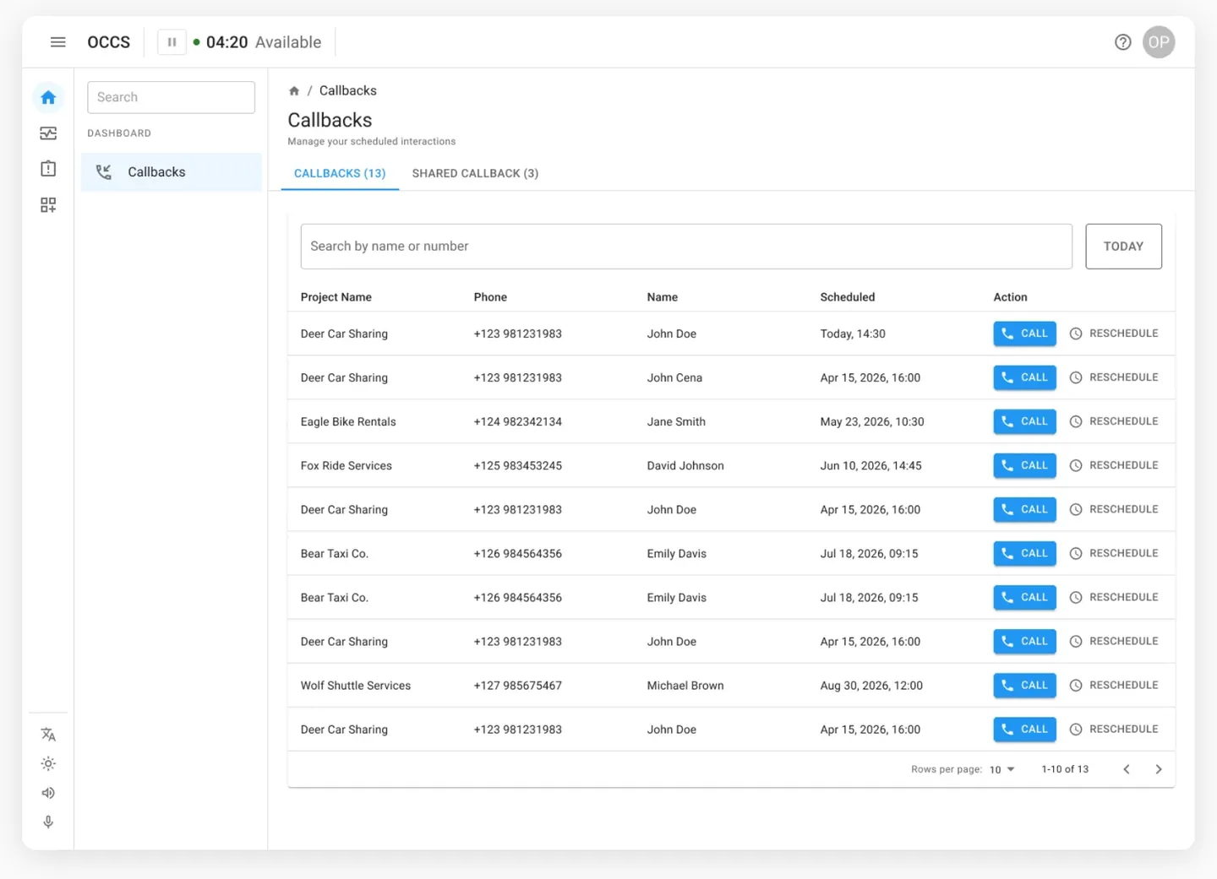The height and width of the screenshot is (879, 1217).
Task: Go to the home icon in sidebar
Action: 48,97
